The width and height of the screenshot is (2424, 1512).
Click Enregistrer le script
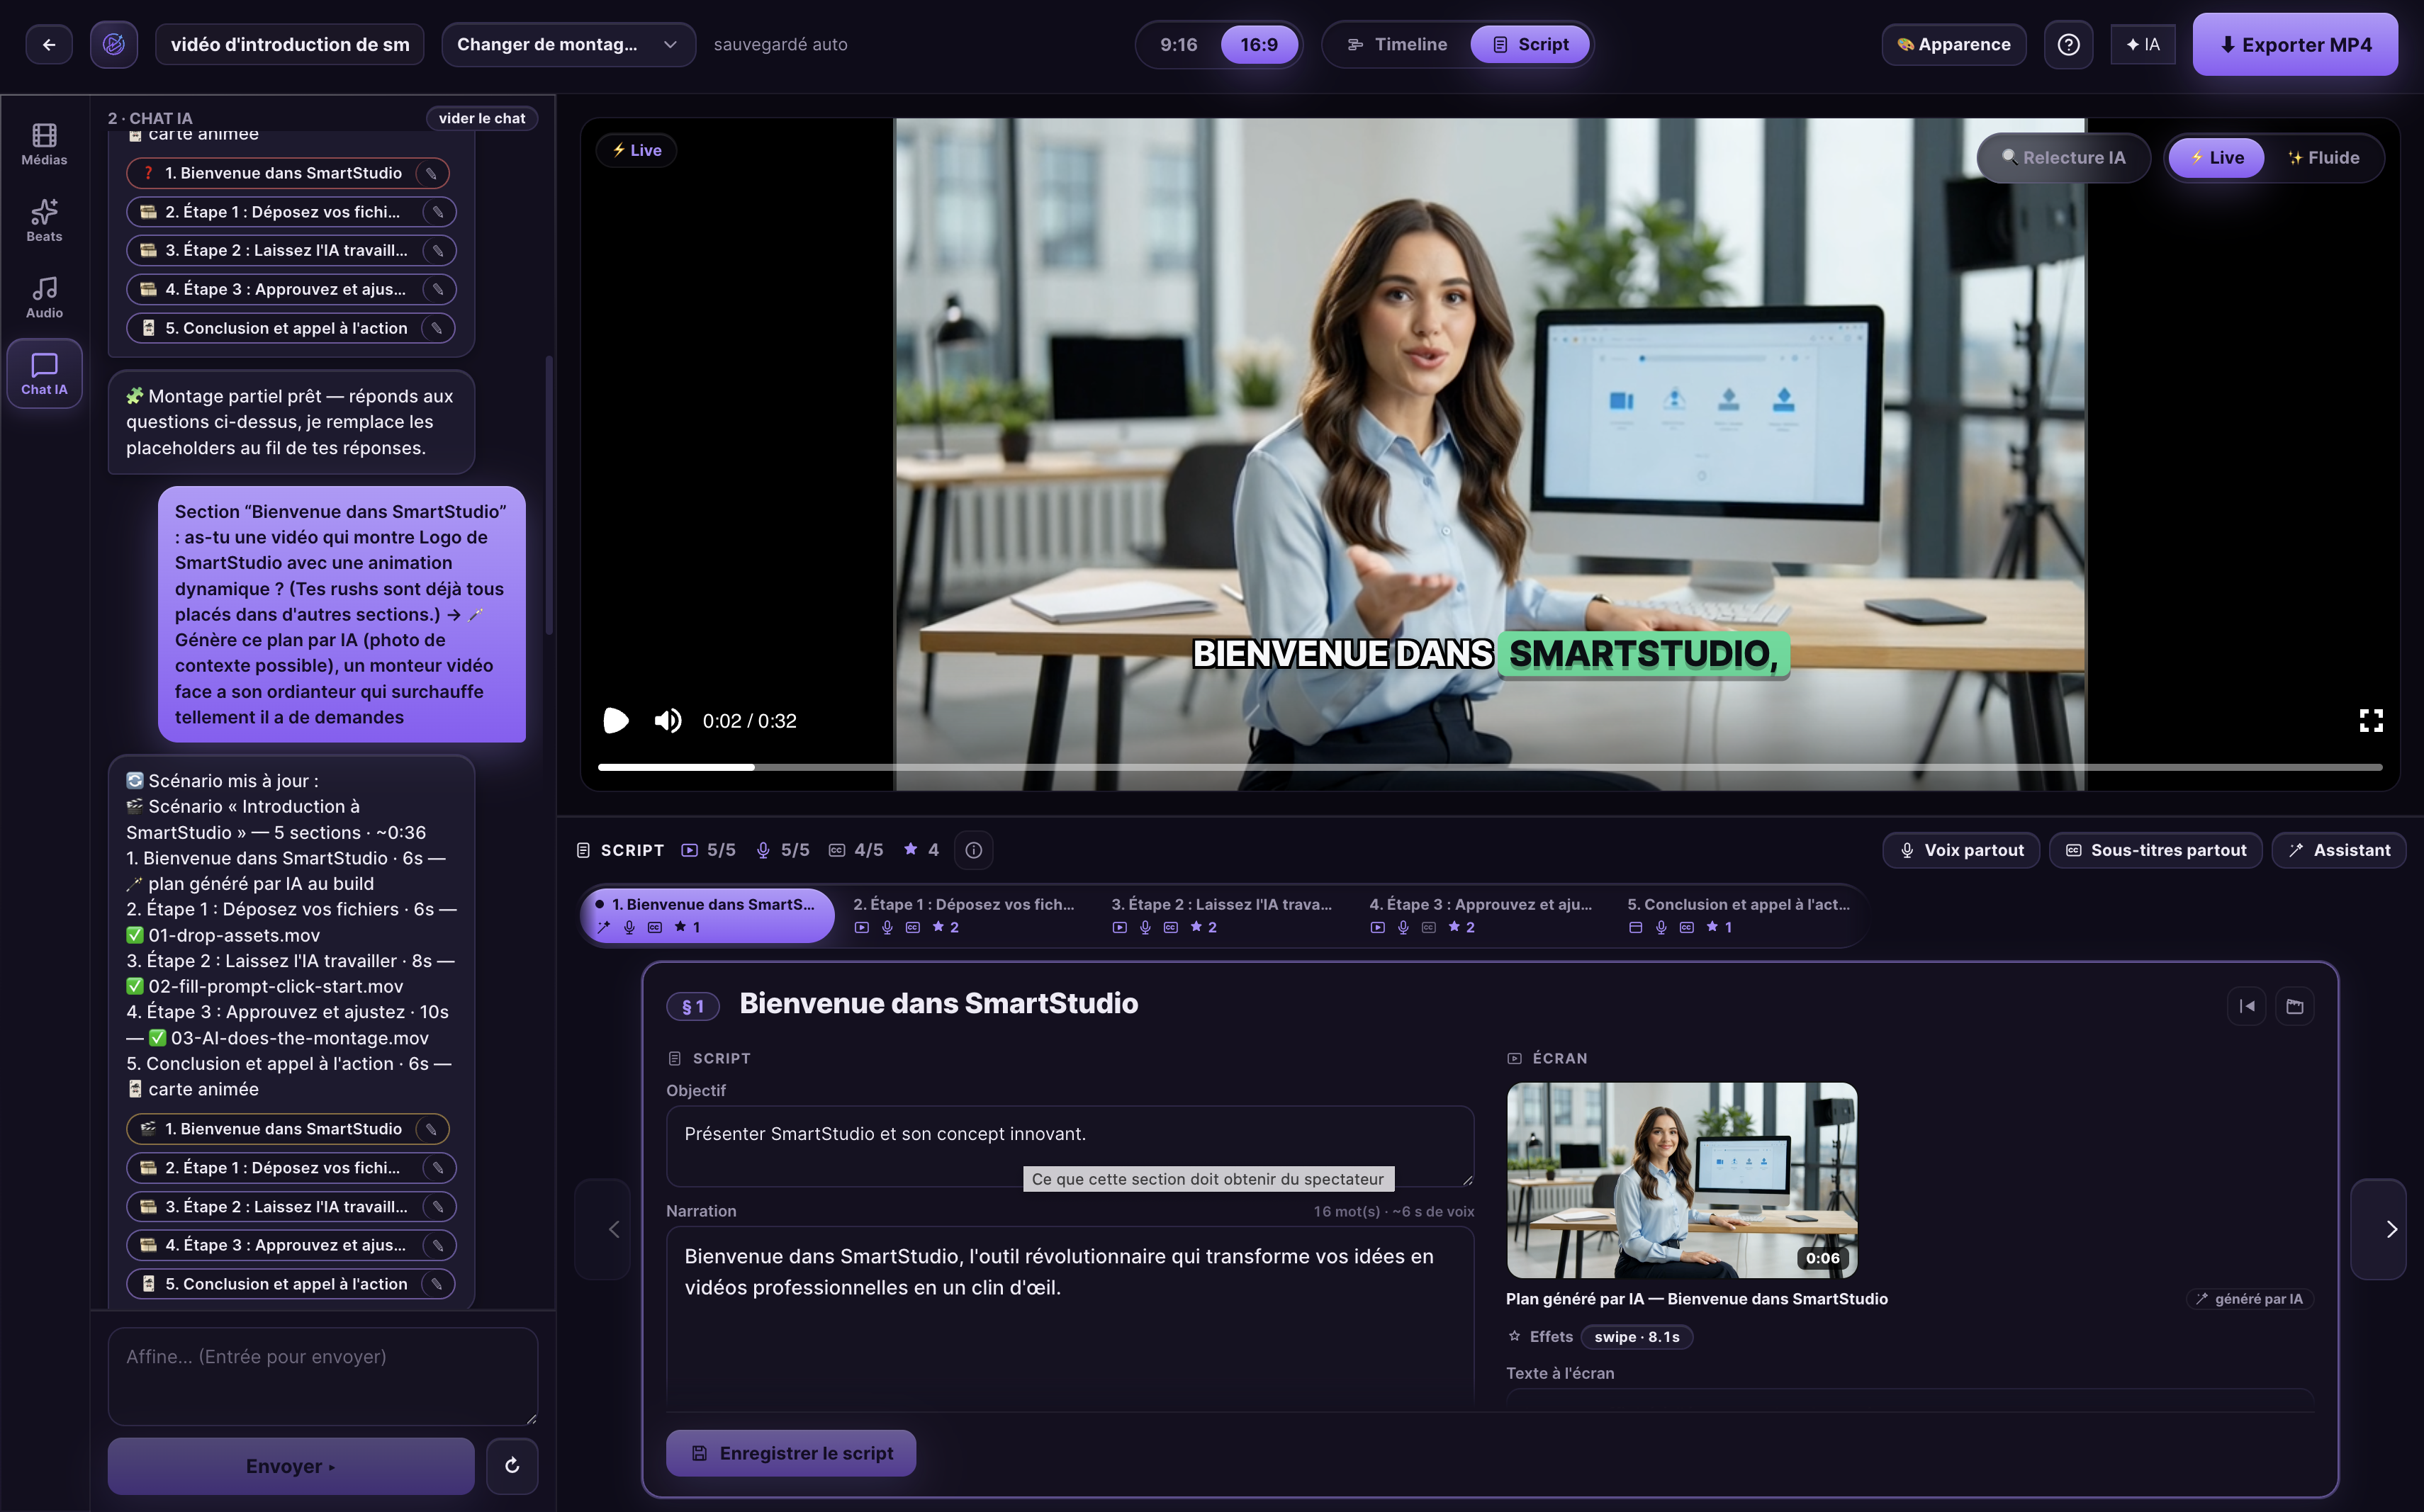tap(790, 1453)
